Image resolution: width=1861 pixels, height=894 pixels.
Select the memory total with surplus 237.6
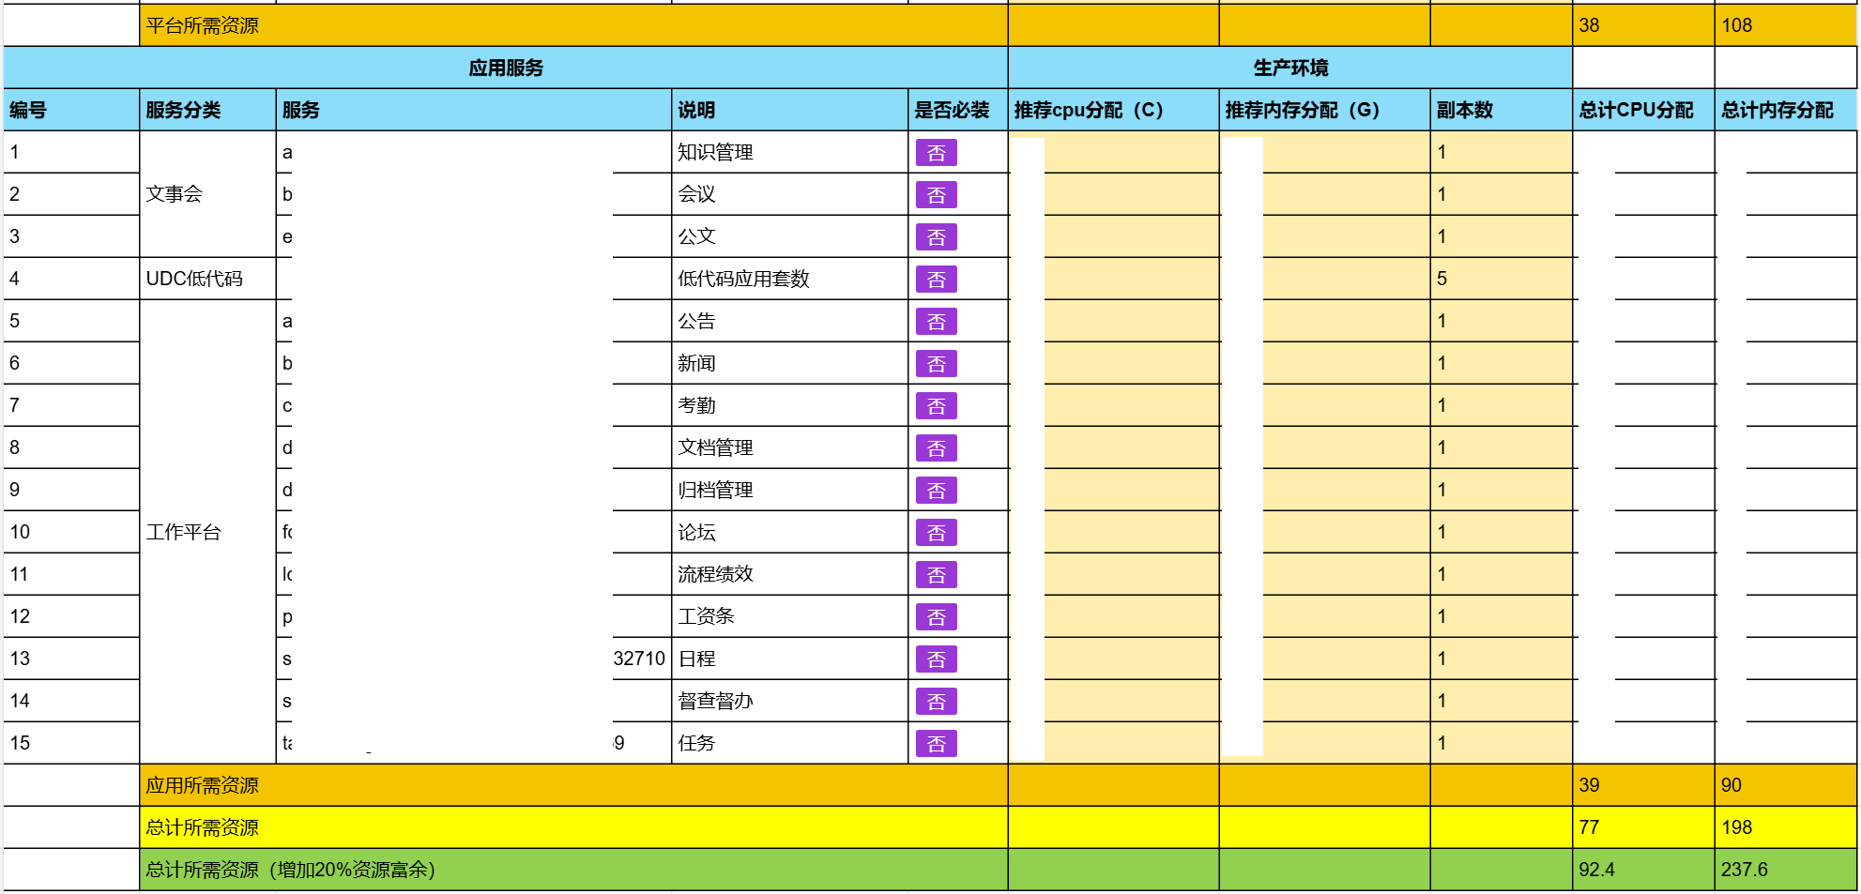point(1786,870)
